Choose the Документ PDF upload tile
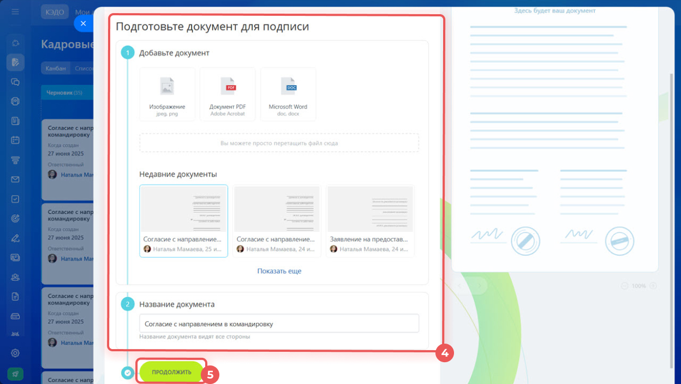Image resolution: width=681 pixels, height=384 pixels. 228,94
